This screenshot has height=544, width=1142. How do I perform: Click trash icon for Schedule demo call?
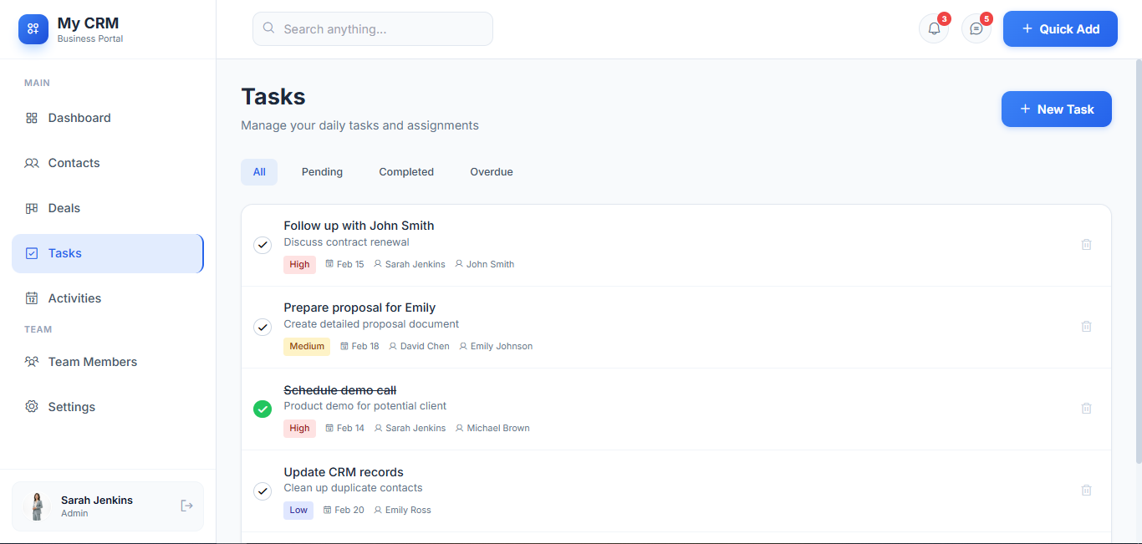tap(1086, 409)
